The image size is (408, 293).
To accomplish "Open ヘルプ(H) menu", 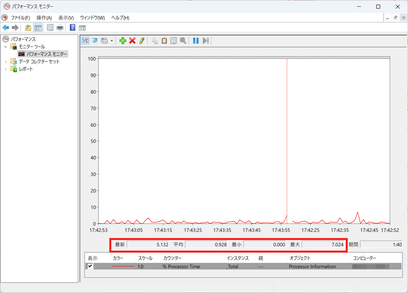I will [120, 18].
